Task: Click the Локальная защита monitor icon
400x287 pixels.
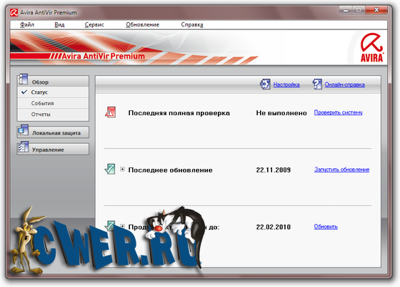Action: [23, 130]
